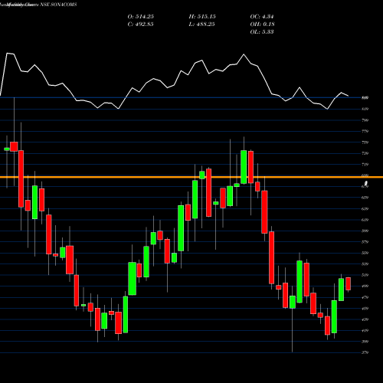Viewport: 383px width, 383px height.
Task: Click the last red candlestick on the right
Action: coord(349,283)
